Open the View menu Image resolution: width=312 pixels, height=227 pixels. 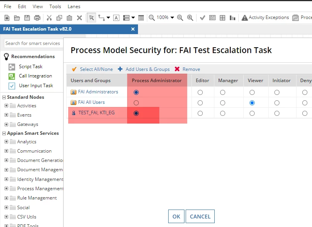coord(38,7)
